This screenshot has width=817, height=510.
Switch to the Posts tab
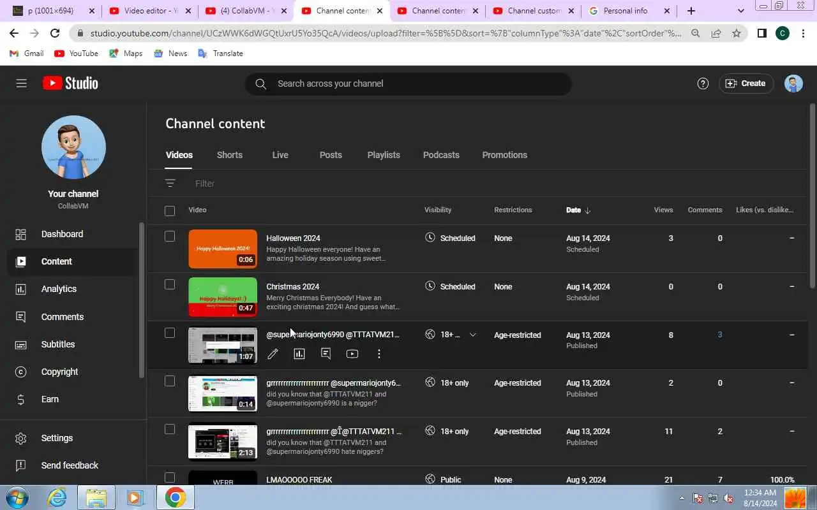(x=331, y=155)
